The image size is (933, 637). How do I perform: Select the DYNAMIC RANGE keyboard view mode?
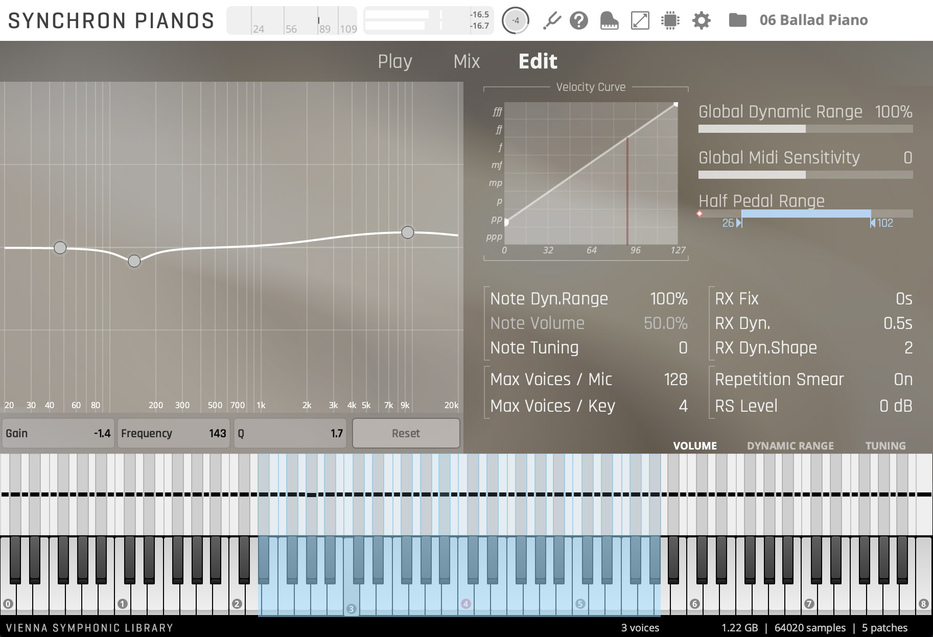coord(790,445)
